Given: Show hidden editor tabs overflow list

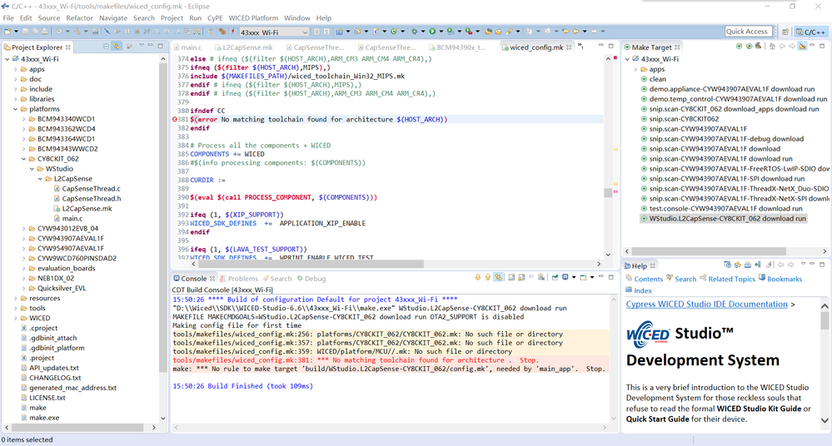Looking at the screenshot, I should (x=580, y=47).
